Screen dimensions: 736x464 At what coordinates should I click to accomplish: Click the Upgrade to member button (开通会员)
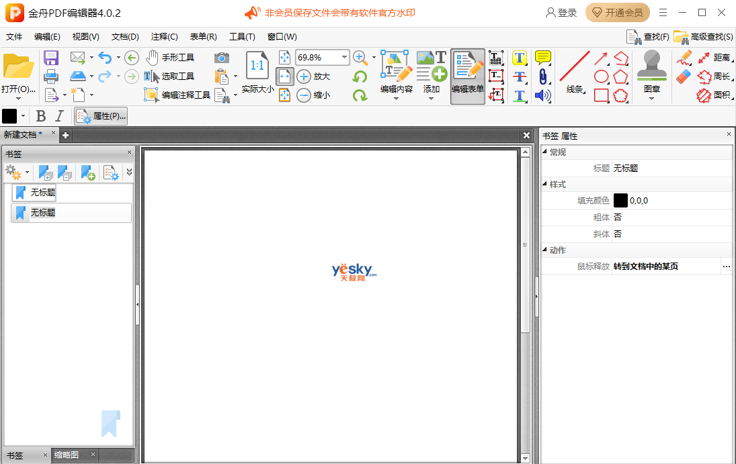coord(617,13)
